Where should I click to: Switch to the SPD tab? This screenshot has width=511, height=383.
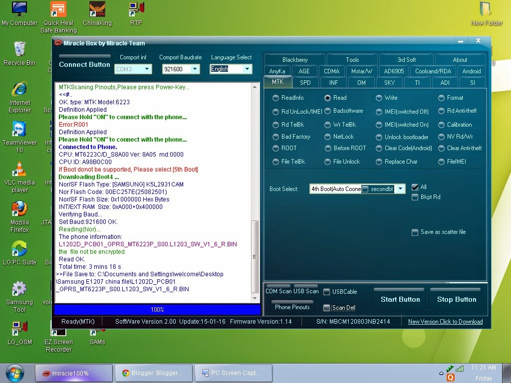305,82
